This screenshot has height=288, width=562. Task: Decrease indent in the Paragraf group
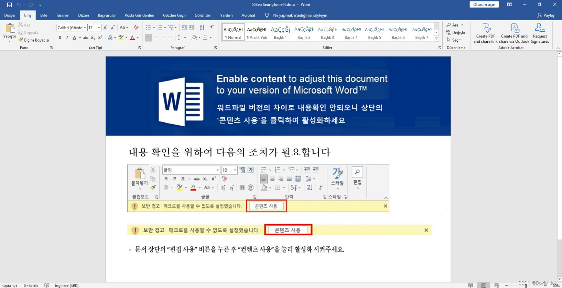tap(184, 28)
